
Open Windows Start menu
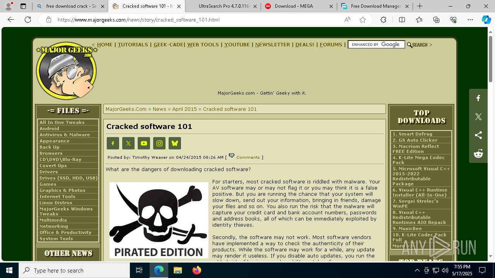point(9,270)
